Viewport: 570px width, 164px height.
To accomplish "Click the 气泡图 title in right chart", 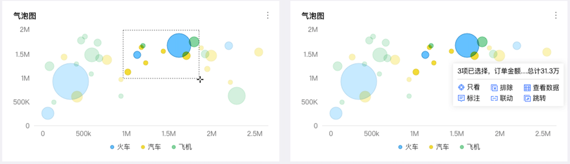I will 312,16.
